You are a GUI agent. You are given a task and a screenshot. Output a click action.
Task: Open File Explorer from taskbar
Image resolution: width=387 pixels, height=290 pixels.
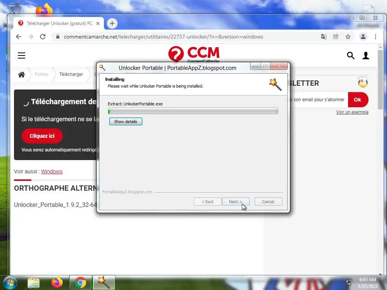tap(34, 282)
